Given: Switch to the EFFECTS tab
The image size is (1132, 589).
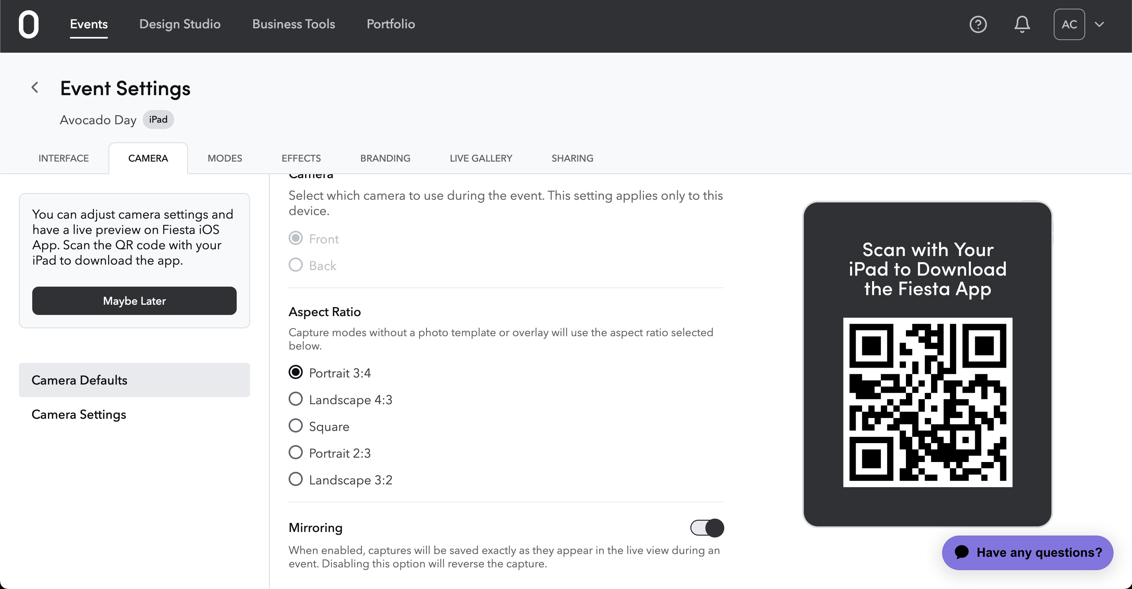Looking at the screenshot, I should click(301, 158).
